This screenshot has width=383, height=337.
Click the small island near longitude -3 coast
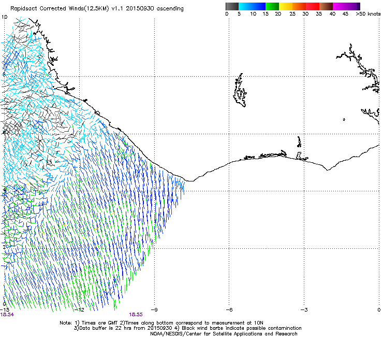(299, 142)
